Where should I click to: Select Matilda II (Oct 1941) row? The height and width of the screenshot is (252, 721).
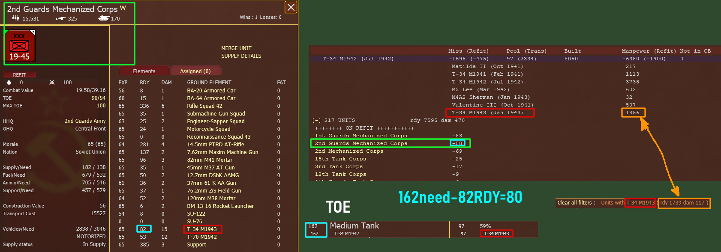[x=487, y=67]
